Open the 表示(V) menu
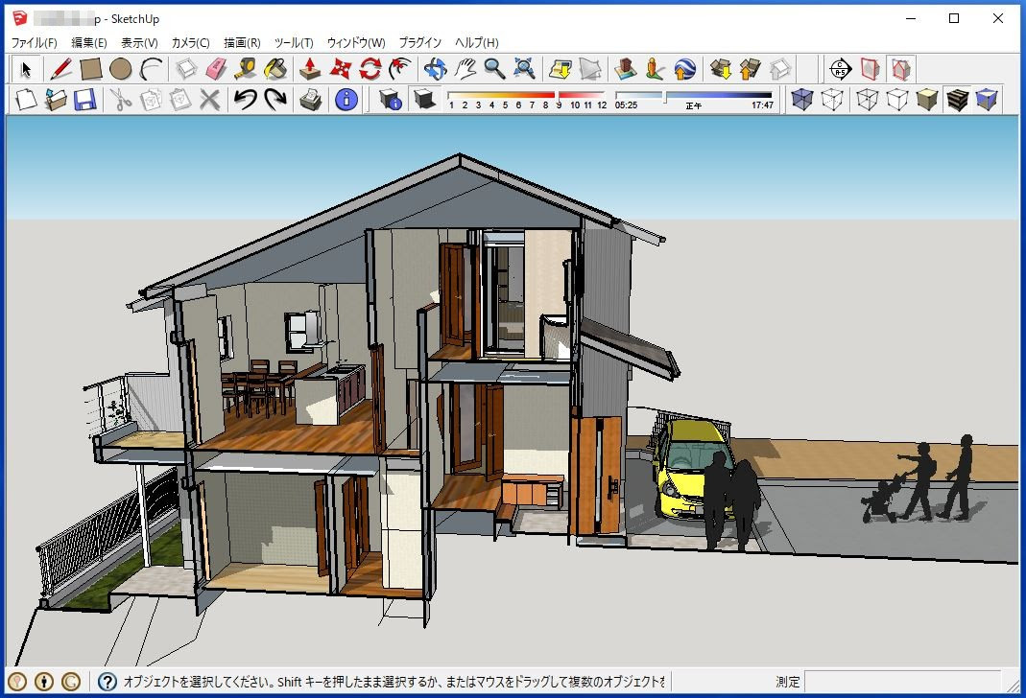The image size is (1026, 698). (139, 42)
